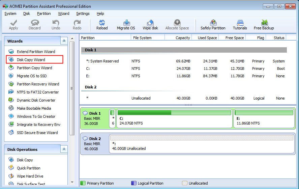
Task: Open the Help menu
Action: (x=100, y=13)
